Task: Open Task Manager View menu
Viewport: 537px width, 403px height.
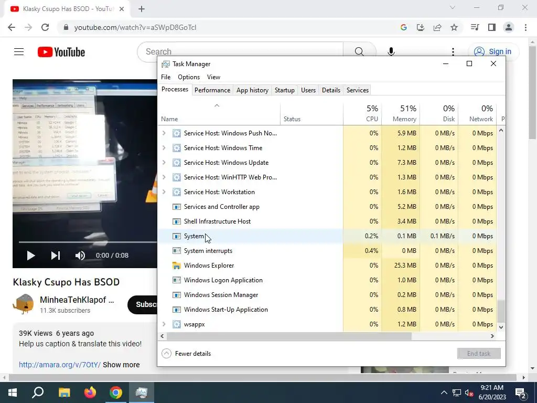Action: pos(214,77)
